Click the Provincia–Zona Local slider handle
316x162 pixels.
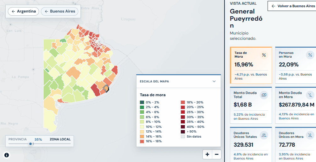30,144
